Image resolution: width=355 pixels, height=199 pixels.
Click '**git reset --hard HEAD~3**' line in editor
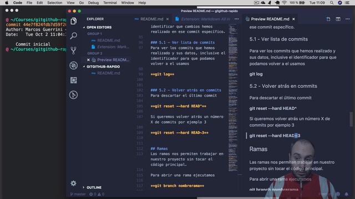tap(179, 133)
